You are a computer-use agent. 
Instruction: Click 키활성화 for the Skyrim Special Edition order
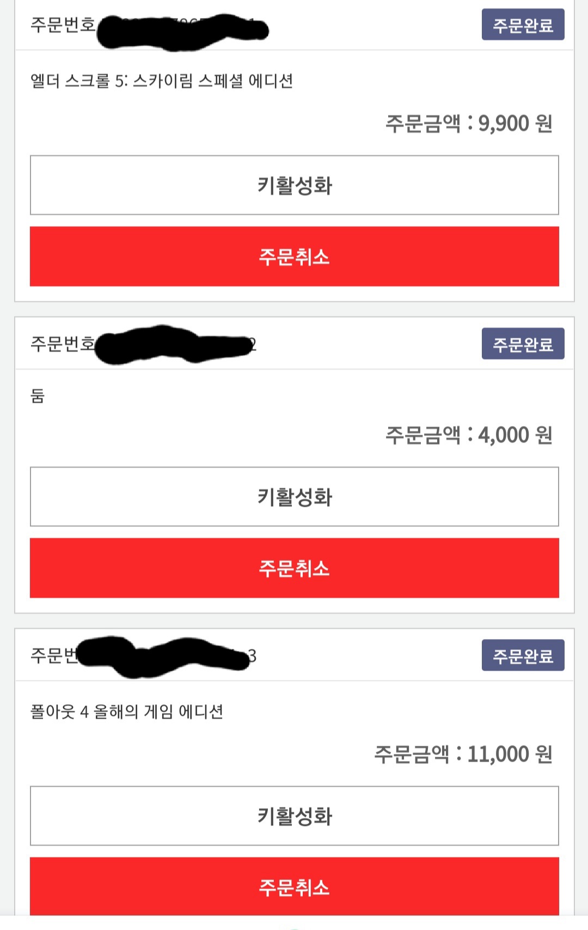pyautogui.click(x=294, y=185)
